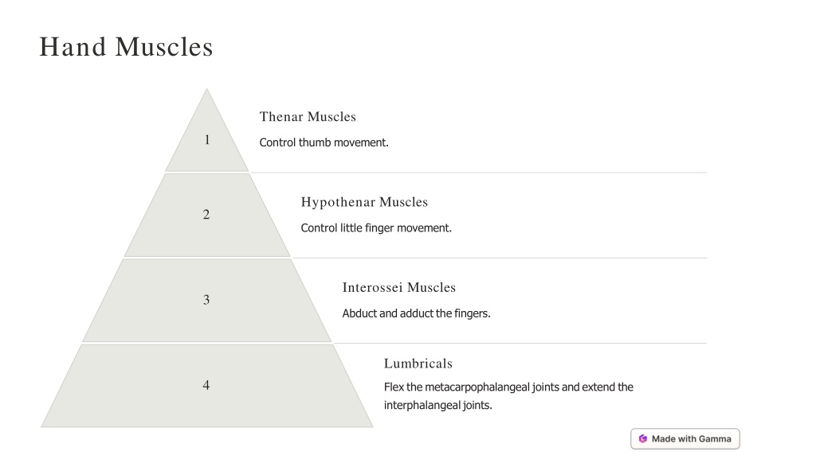Click pyramid base tier numbered 4

coord(207,386)
